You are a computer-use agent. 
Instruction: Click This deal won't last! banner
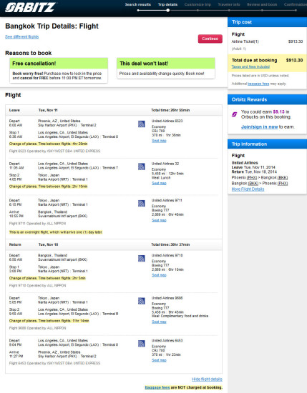point(166,64)
